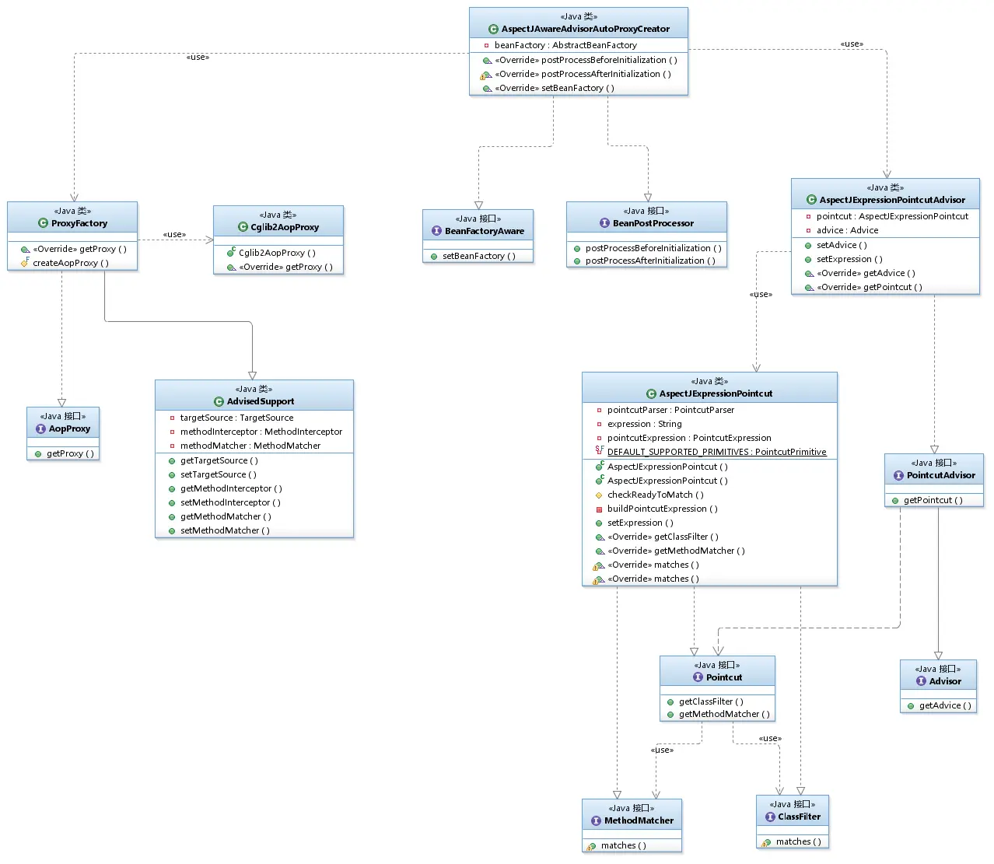994x864 pixels.
Task: Click the AspectJAwareAdvisorAutoProxyCreator class icon
Action: tap(493, 29)
